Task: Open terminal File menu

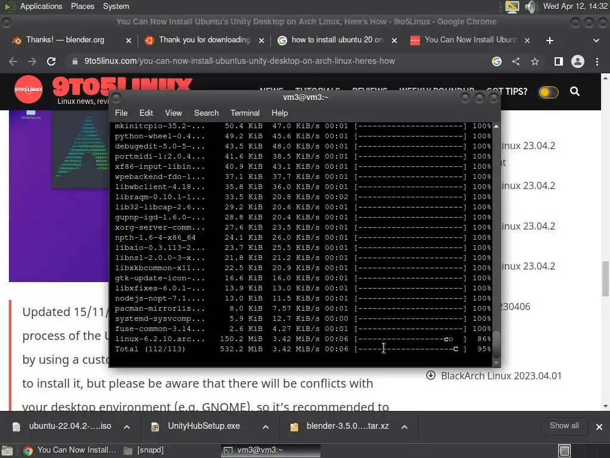Action: (121, 113)
